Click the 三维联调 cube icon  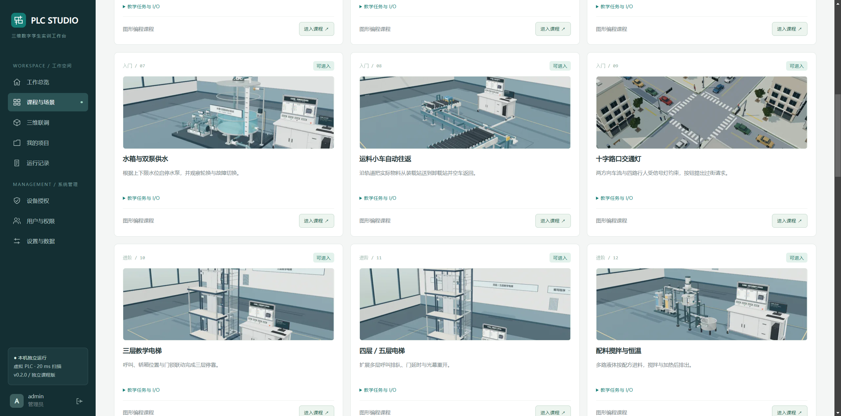pos(17,123)
